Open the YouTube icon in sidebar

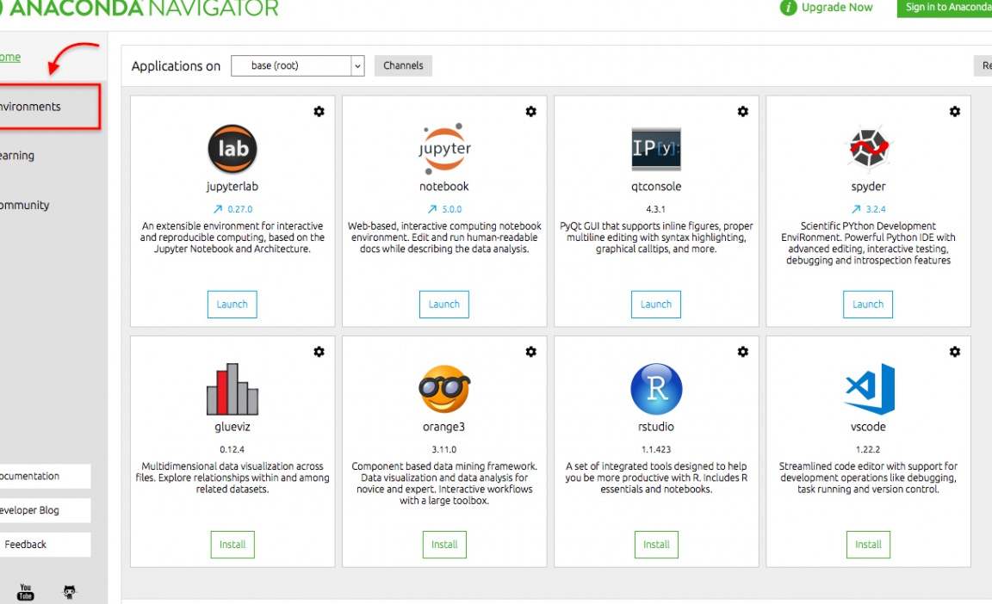(x=25, y=592)
